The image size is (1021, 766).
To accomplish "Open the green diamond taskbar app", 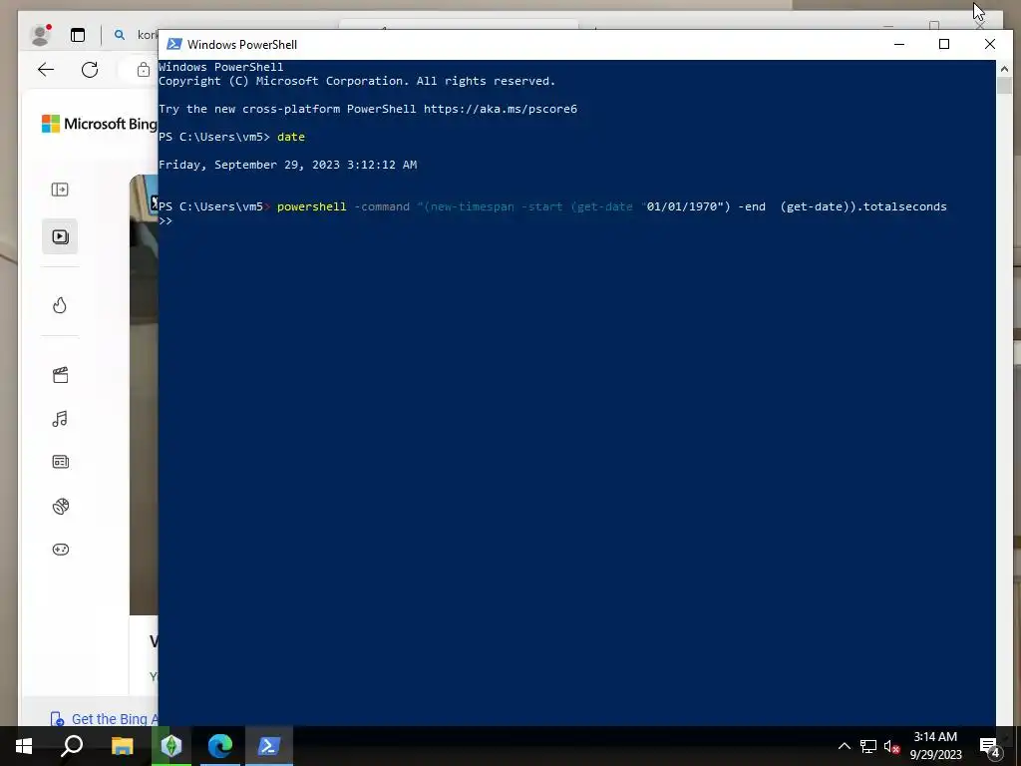I will [171, 746].
